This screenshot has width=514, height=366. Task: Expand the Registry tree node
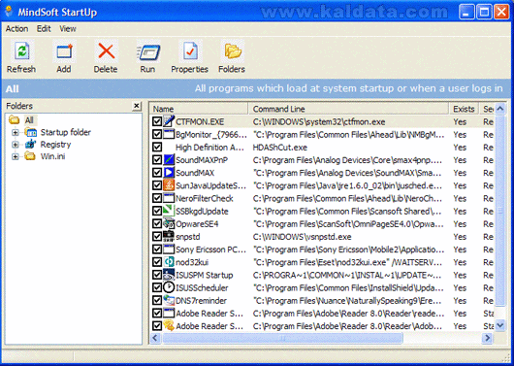tap(16, 145)
